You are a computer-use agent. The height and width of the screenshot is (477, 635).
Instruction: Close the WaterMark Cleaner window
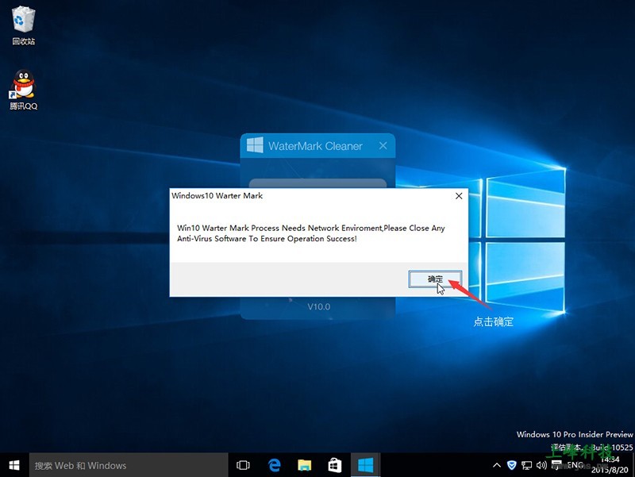pyautogui.click(x=383, y=146)
